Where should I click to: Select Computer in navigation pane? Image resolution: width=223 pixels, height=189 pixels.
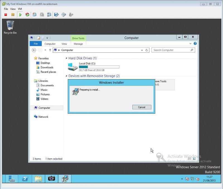47,108
